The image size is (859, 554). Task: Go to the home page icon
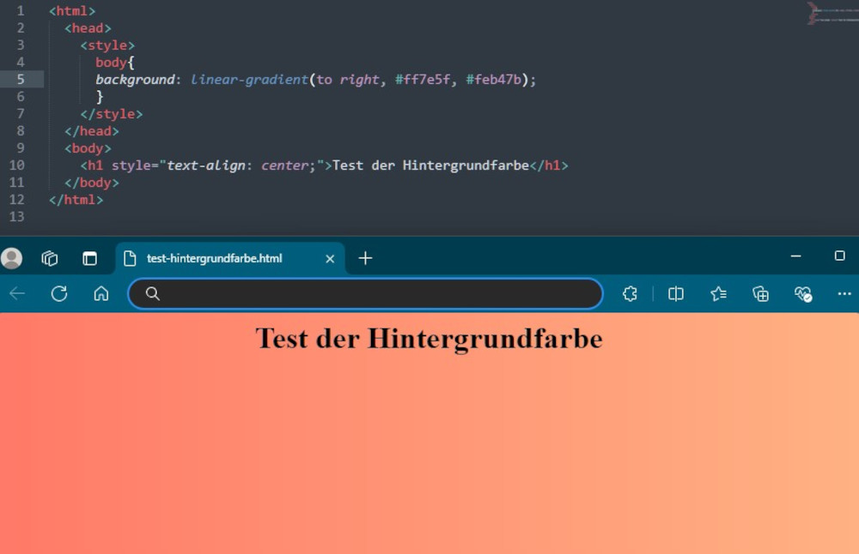[x=101, y=294]
